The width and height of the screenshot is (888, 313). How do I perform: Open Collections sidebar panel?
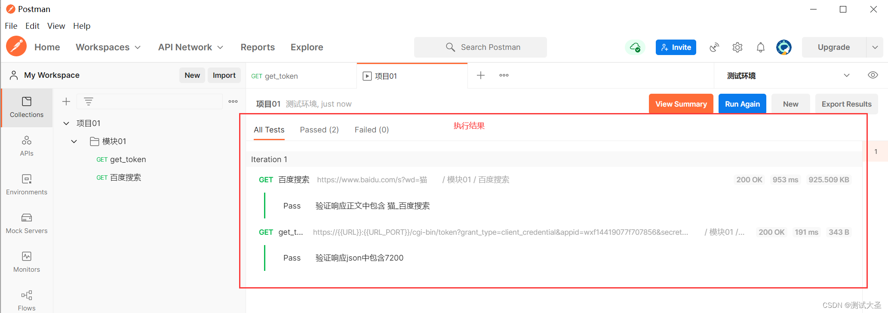(x=27, y=107)
